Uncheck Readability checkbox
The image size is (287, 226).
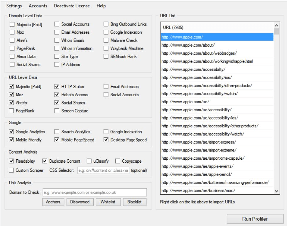[x=11, y=161]
